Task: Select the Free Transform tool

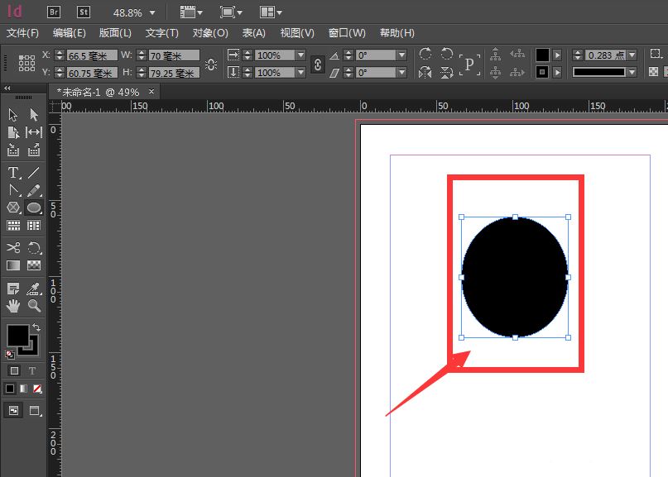Action: pos(34,248)
